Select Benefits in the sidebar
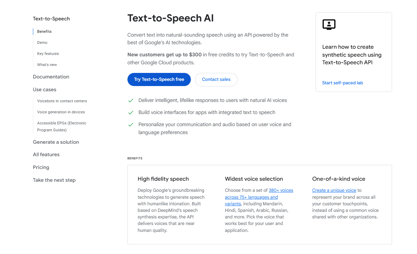 [44, 31]
